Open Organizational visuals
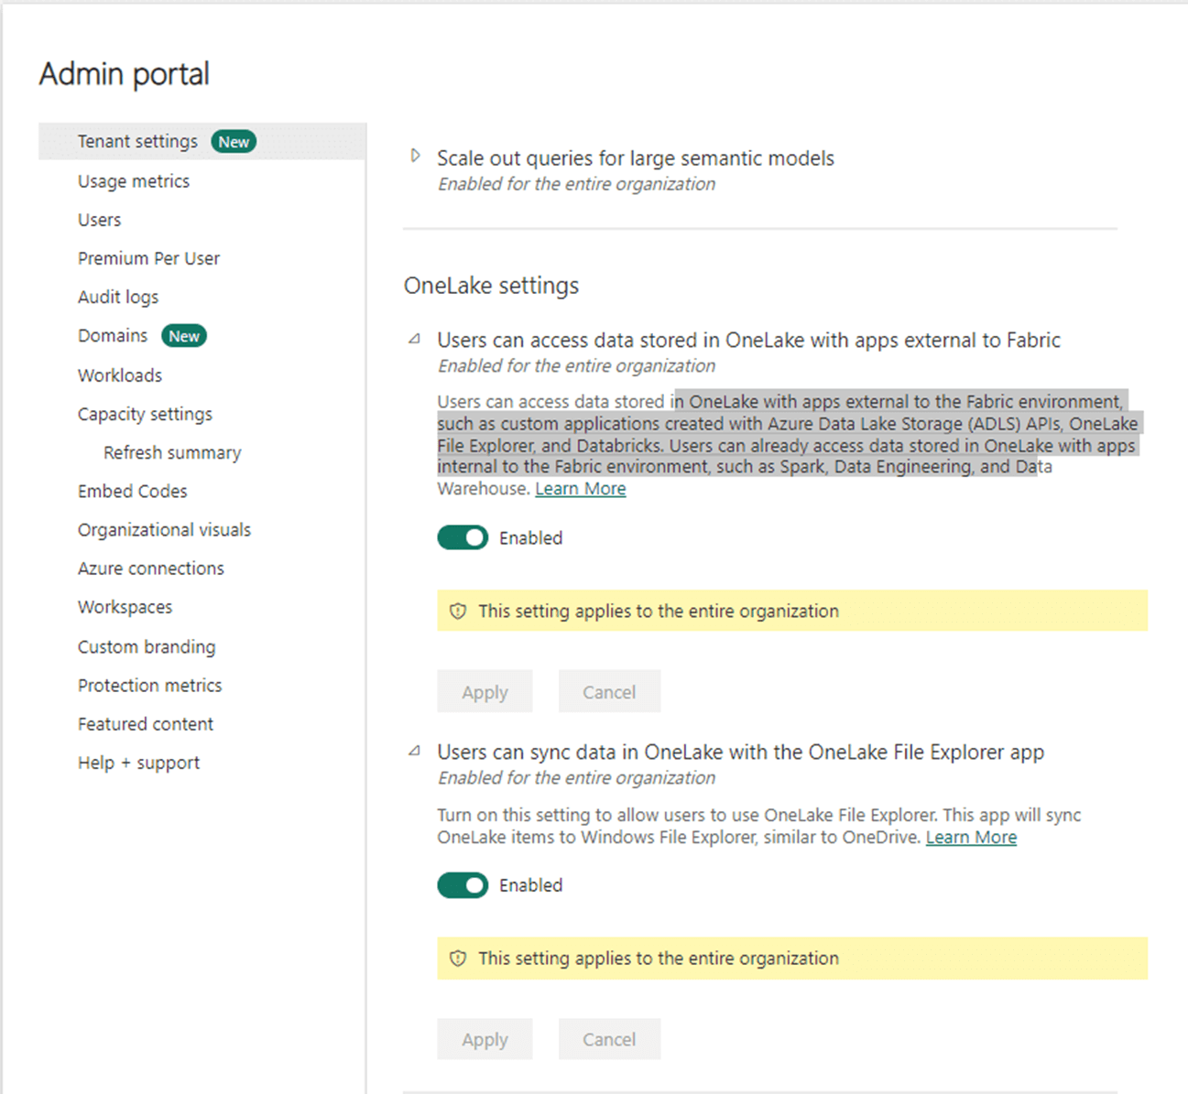Viewport: 1188px width, 1094px height. click(164, 529)
